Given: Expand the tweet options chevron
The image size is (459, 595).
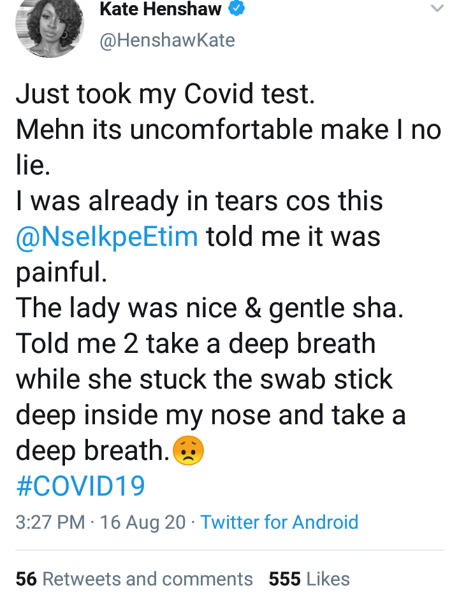Looking at the screenshot, I should pyautogui.click(x=436, y=9).
